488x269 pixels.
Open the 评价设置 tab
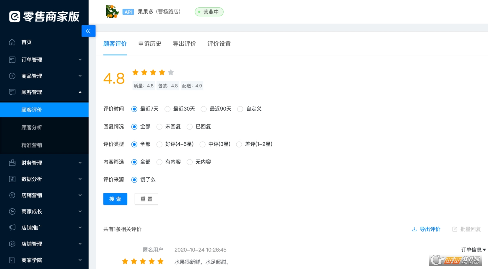pyautogui.click(x=219, y=44)
